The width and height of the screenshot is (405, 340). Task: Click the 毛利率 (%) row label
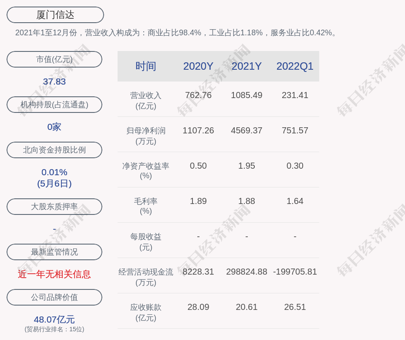pos(146,206)
